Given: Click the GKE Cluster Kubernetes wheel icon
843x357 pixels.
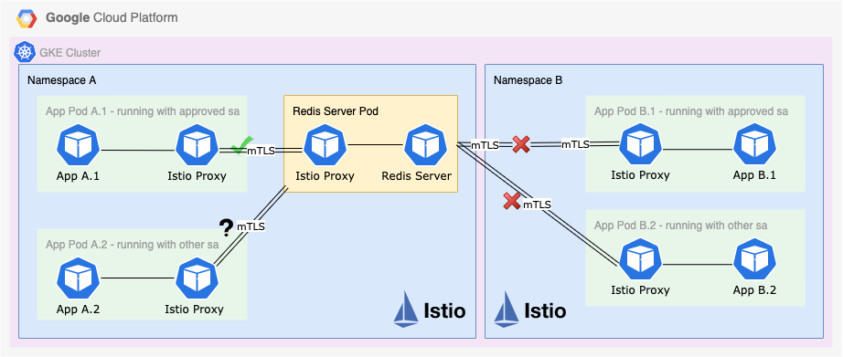Looking at the screenshot, I should (x=25, y=53).
